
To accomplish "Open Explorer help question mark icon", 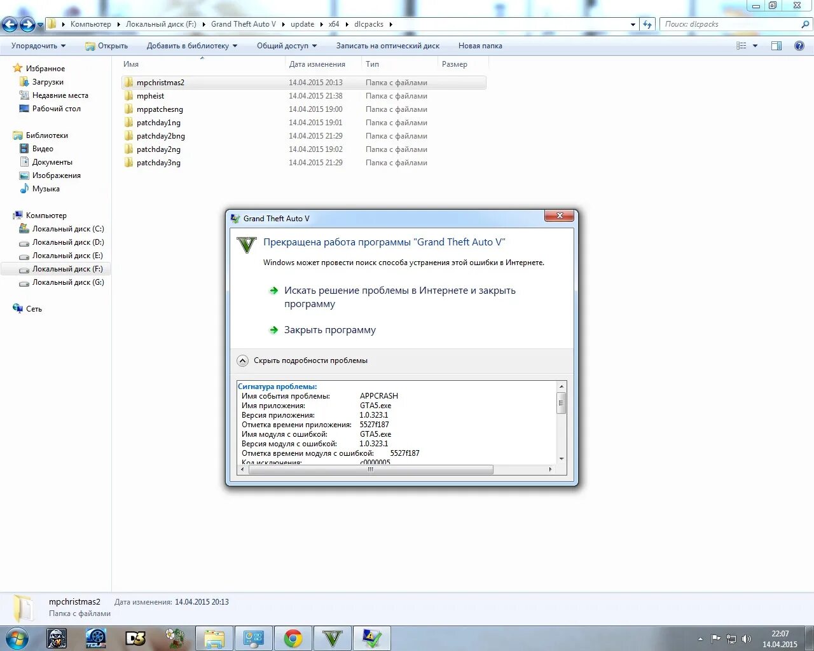I will pos(799,46).
